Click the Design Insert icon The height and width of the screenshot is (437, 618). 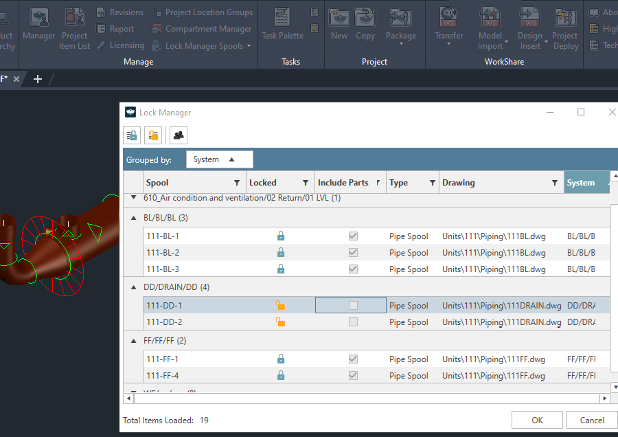[530, 18]
